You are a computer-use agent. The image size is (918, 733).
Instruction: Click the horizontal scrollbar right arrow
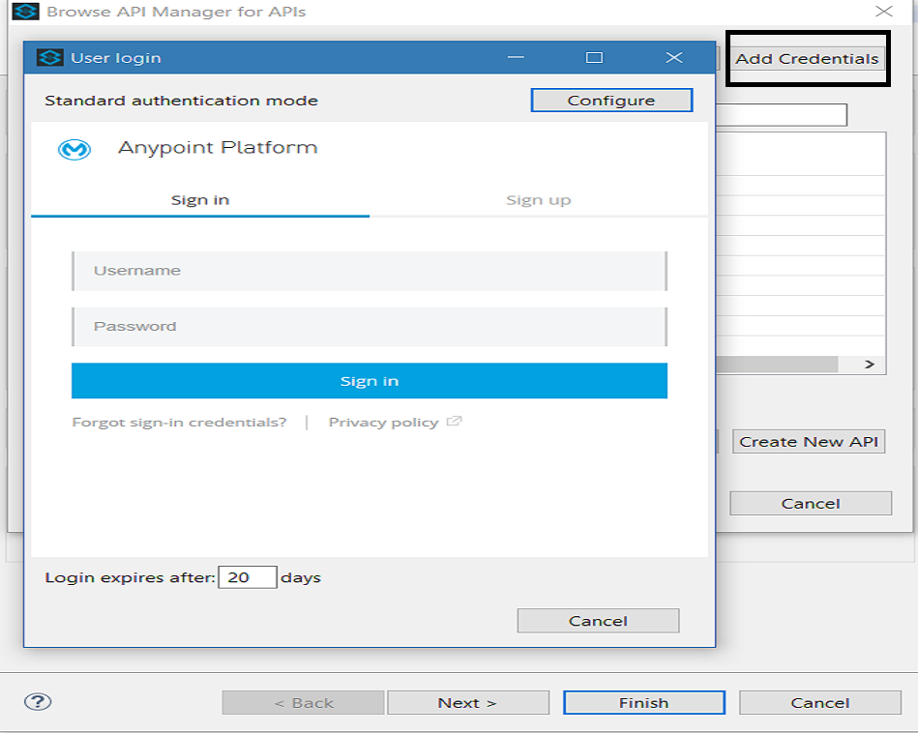pos(870,365)
